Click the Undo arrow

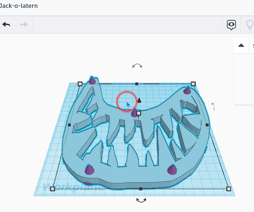6,24
